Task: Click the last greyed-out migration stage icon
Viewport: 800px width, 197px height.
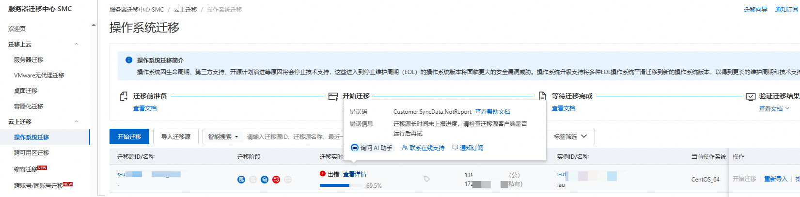Action: pyautogui.click(x=288, y=180)
